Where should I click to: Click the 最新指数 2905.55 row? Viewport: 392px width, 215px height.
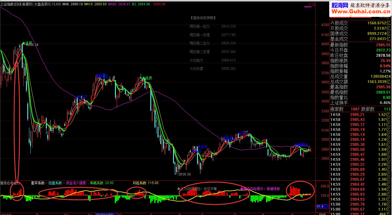point(360,45)
